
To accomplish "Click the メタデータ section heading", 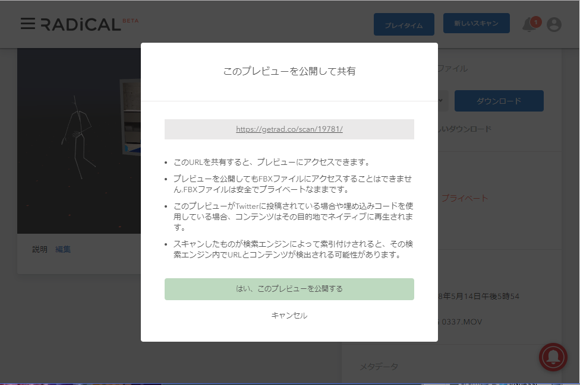I will coord(379,367).
